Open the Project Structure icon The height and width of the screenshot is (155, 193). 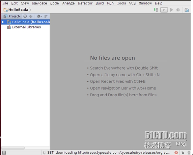(x=187, y=10)
